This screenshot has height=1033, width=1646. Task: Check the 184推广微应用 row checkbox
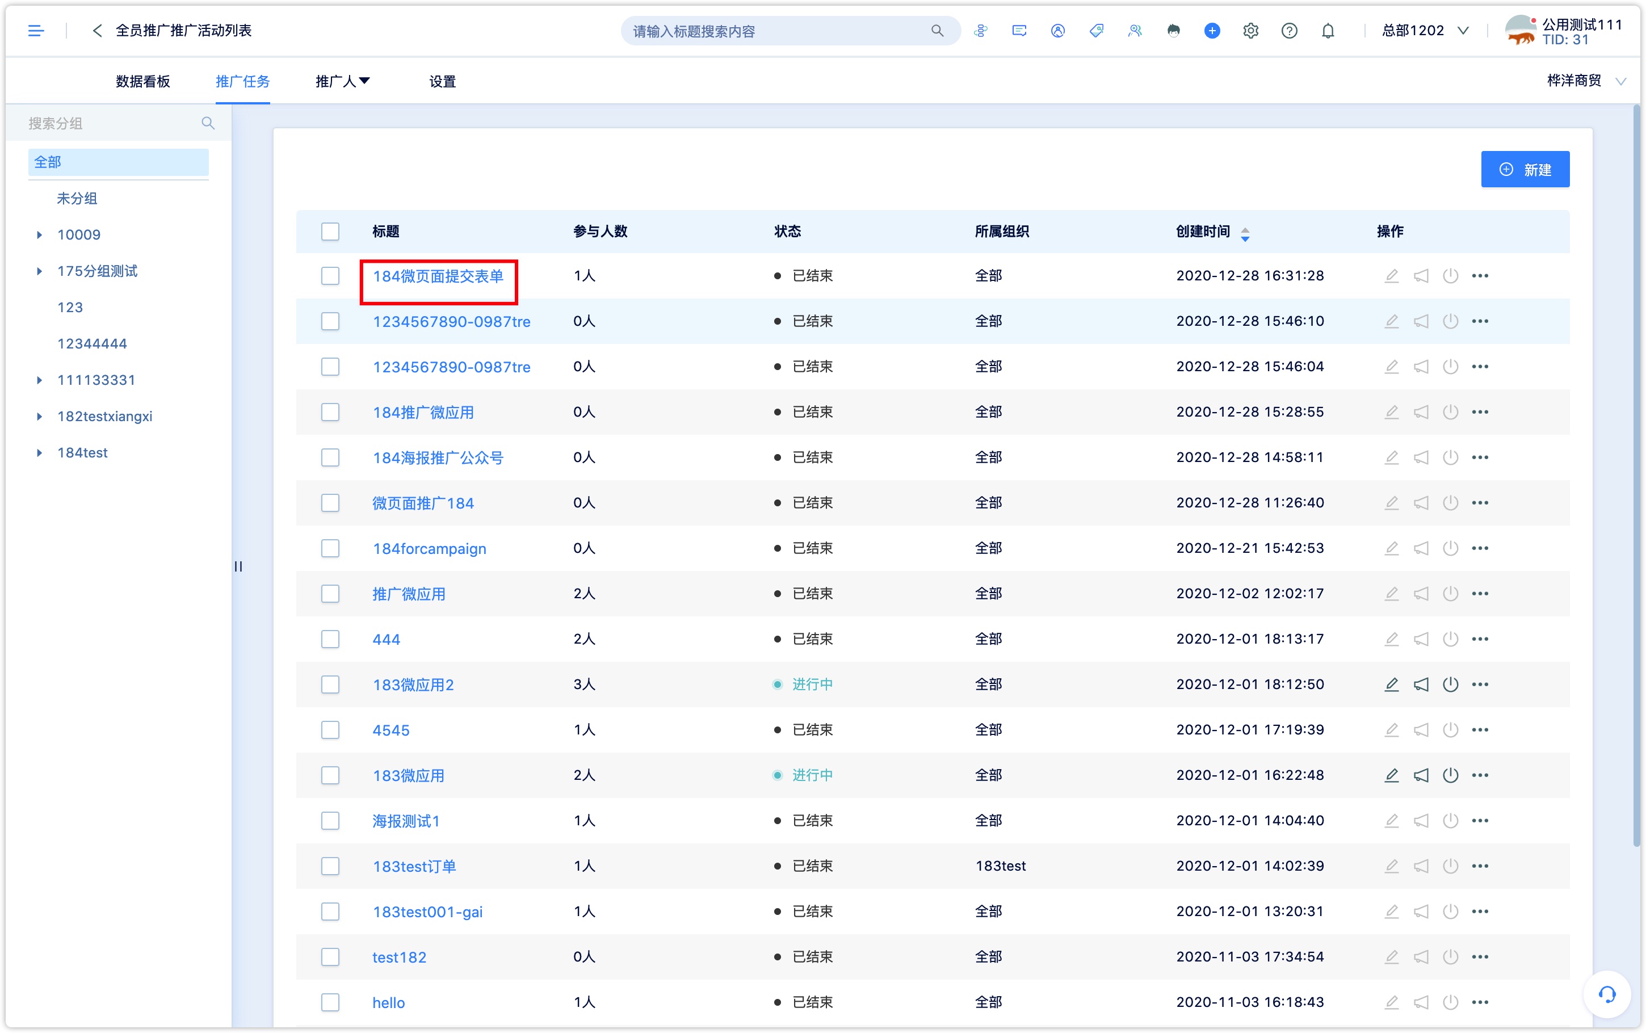point(330,412)
